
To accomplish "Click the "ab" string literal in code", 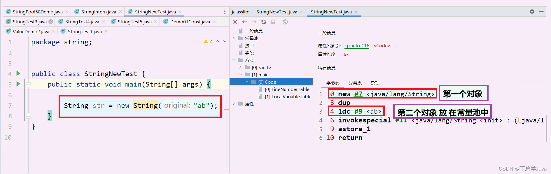I will [x=202, y=106].
